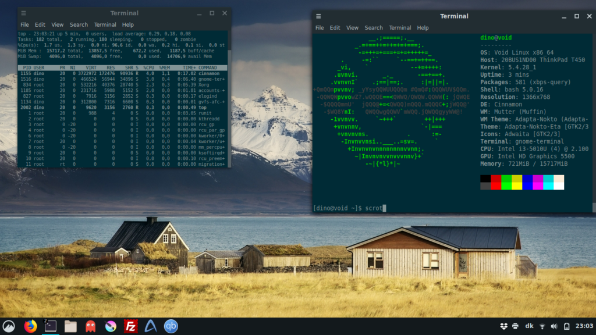Open hamburger menu in right Terminal
This screenshot has width=596, height=335.
(318, 16)
